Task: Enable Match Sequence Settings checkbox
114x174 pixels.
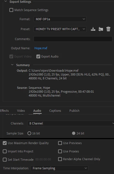Action: [11, 10]
